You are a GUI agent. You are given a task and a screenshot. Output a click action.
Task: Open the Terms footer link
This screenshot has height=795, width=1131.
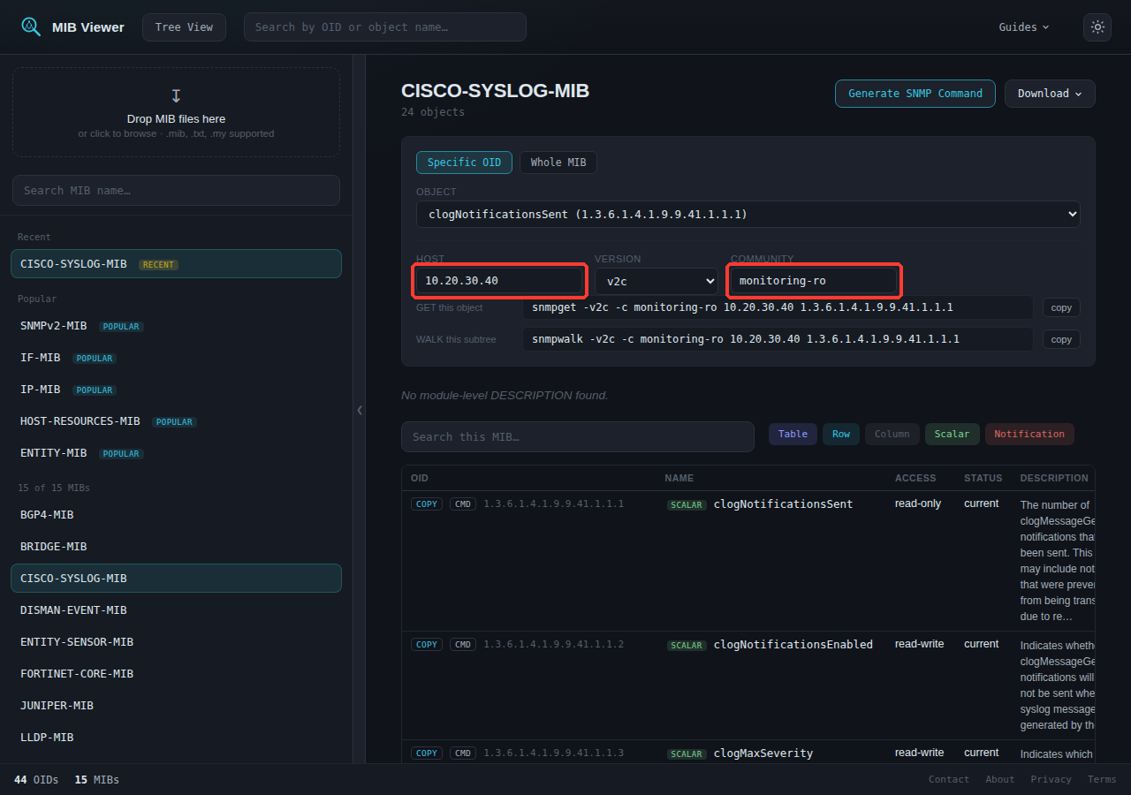pyautogui.click(x=1102, y=779)
